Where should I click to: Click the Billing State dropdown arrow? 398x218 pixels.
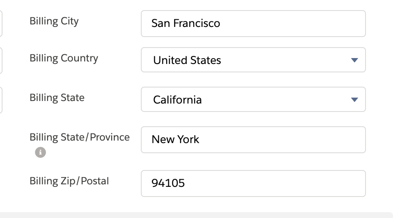click(354, 100)
